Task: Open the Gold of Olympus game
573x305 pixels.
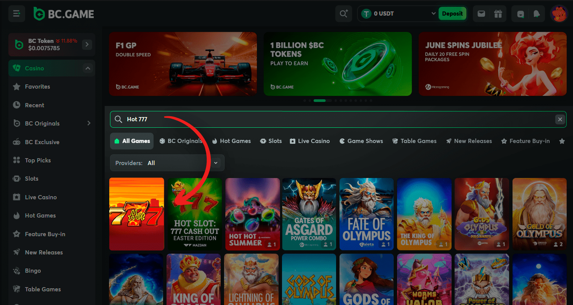Action: pyautogui.click(x=539, y=214)
